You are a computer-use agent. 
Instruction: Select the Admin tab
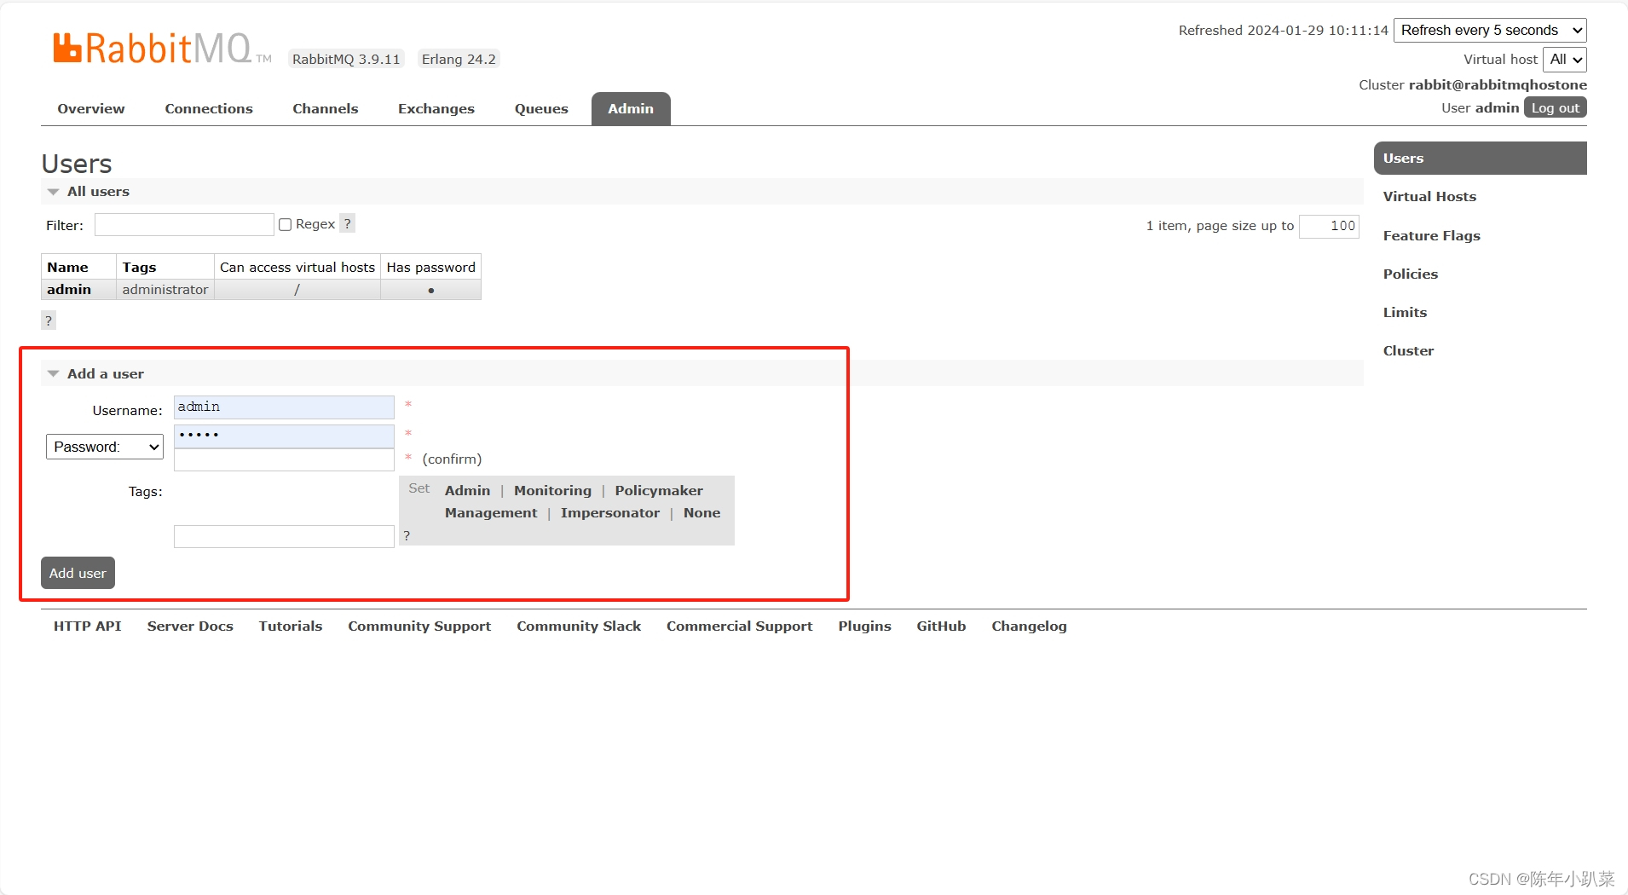(631, 109)
